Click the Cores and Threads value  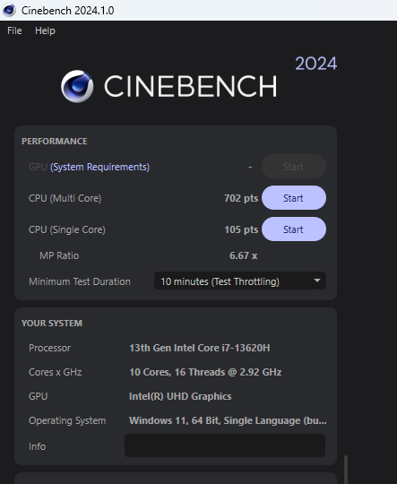pos(205,372)
